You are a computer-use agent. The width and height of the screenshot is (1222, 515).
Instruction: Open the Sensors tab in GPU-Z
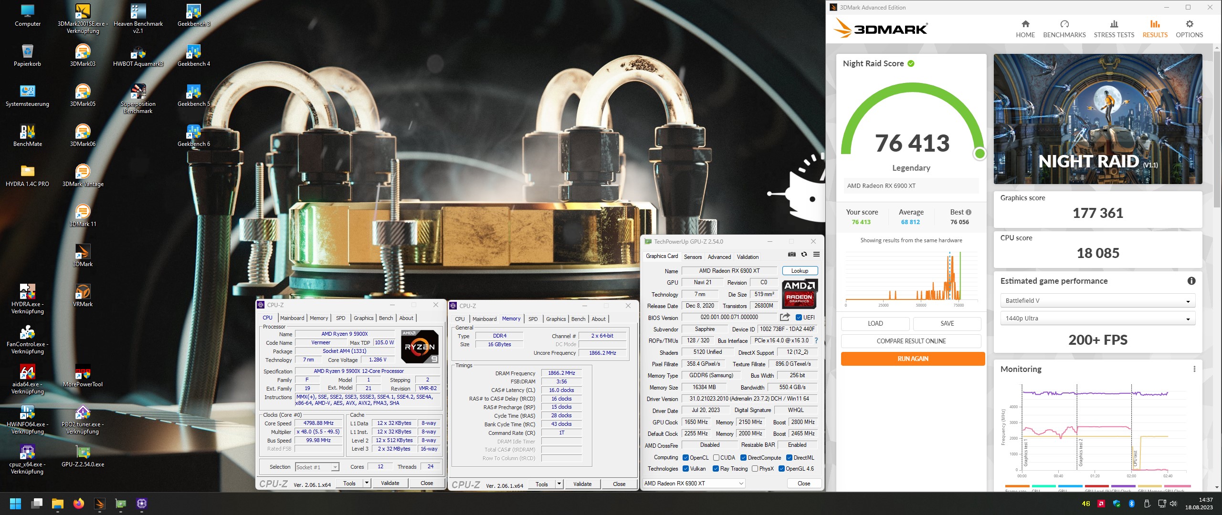tap(693, 257)
